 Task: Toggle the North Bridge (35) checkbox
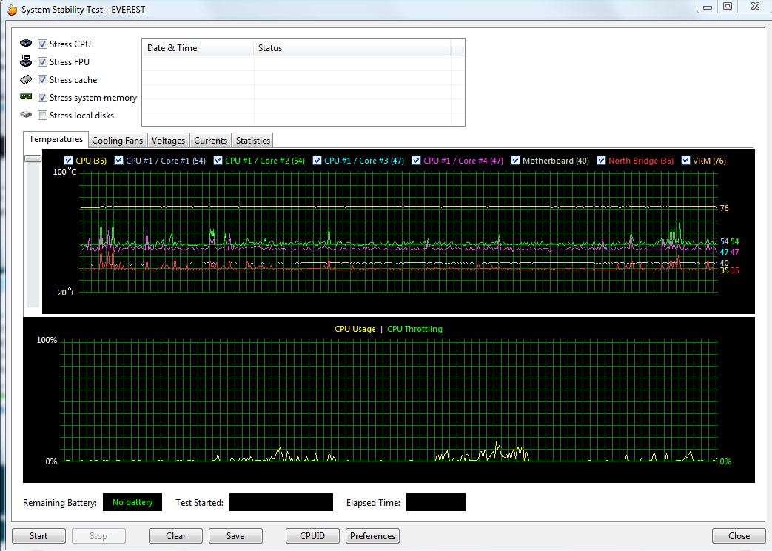(601, 160)
